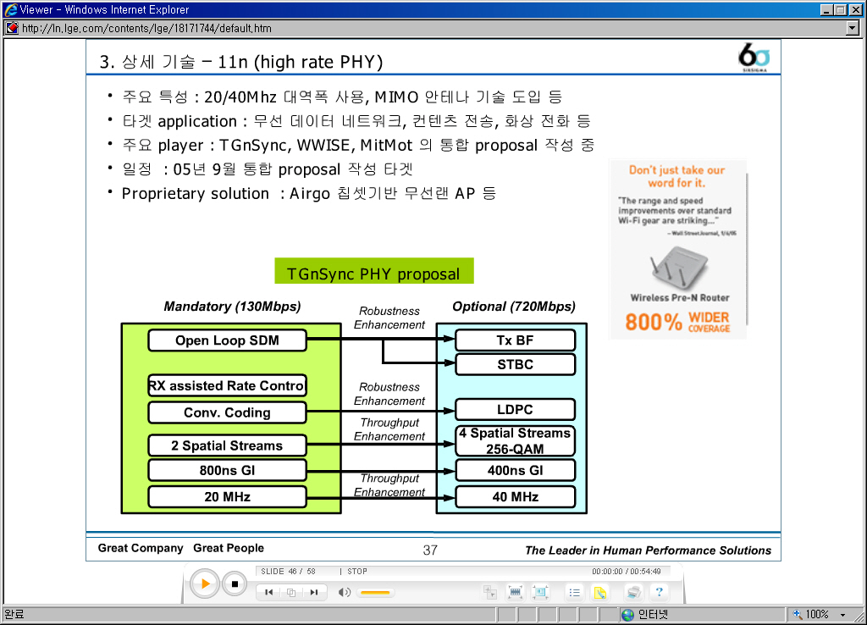Toggle the fit-to-window view icon
This screenshot has width=867, height=625.
[x=540, y=592]
